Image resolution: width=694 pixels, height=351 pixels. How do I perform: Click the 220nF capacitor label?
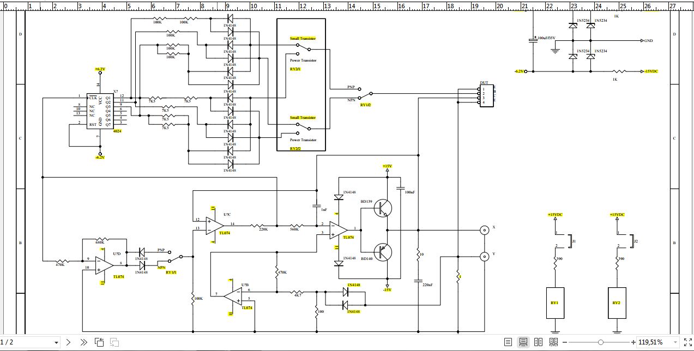point(428,285)
